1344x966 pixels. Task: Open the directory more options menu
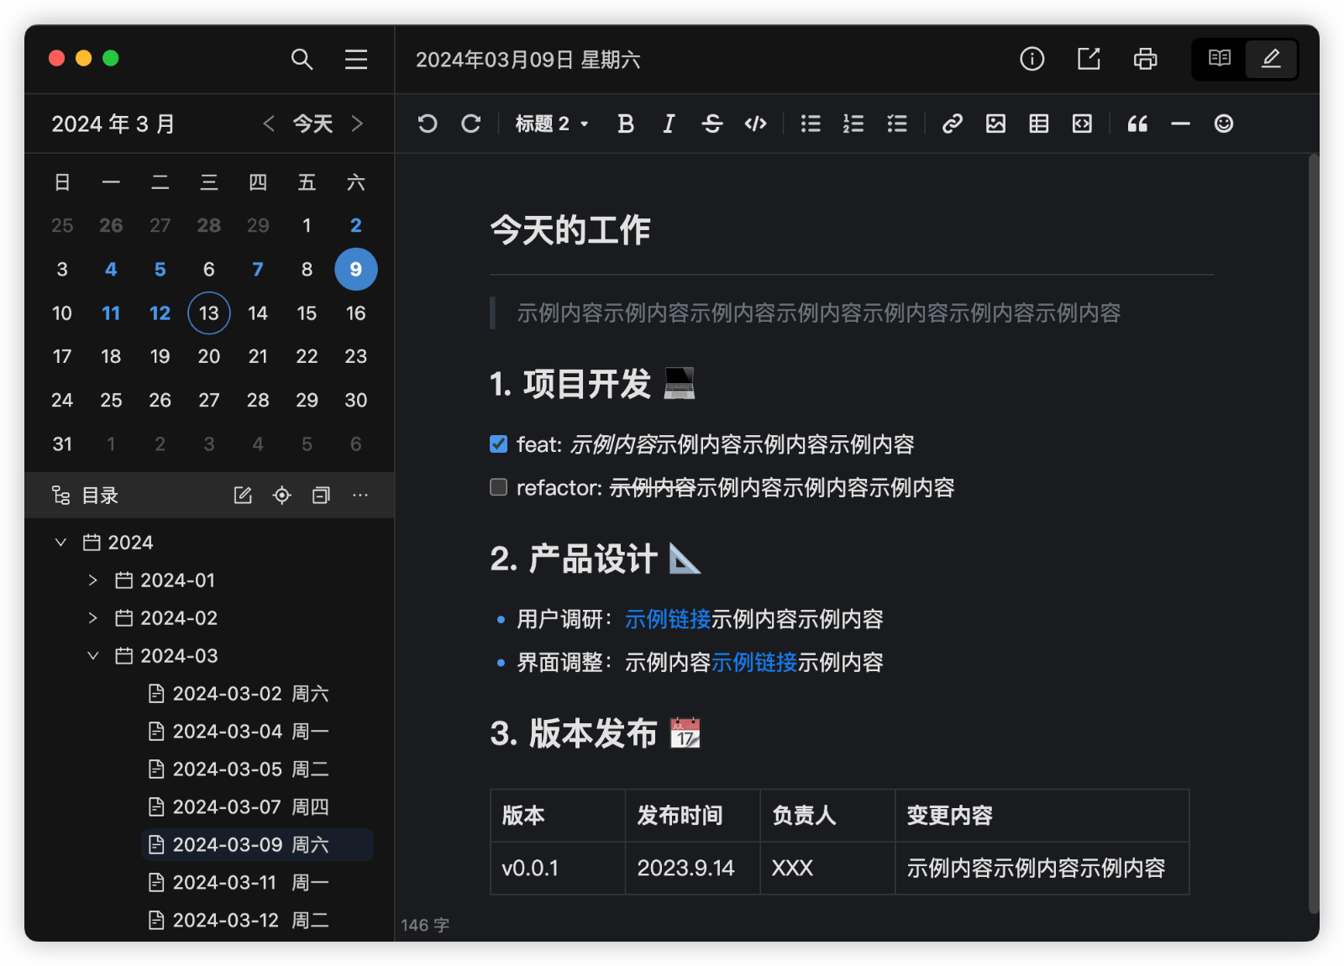[x=360, y=496]
